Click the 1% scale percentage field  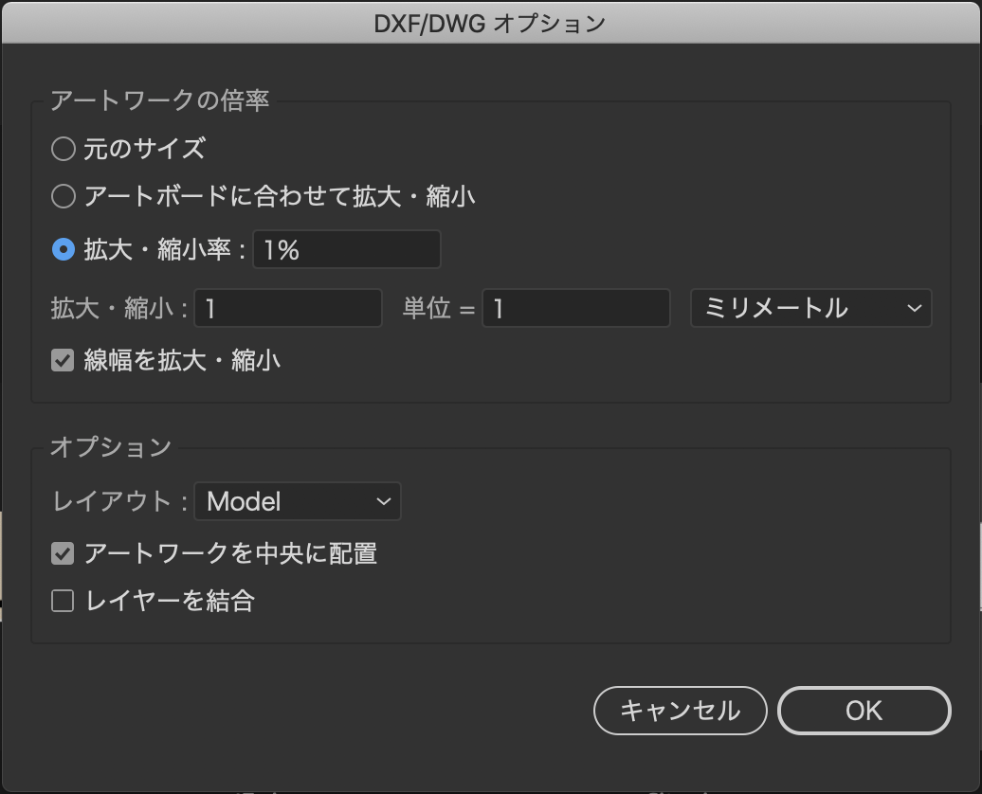point(346,248)
